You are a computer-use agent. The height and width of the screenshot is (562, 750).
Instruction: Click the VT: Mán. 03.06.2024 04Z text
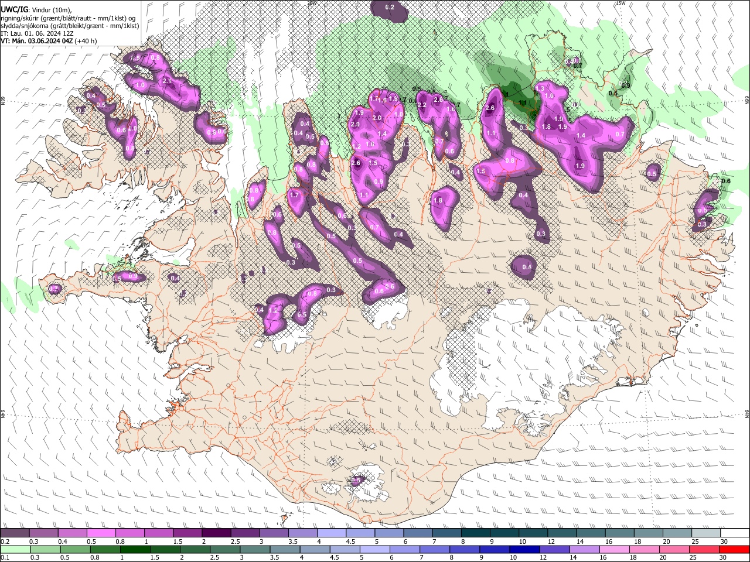tap(36, 41)
